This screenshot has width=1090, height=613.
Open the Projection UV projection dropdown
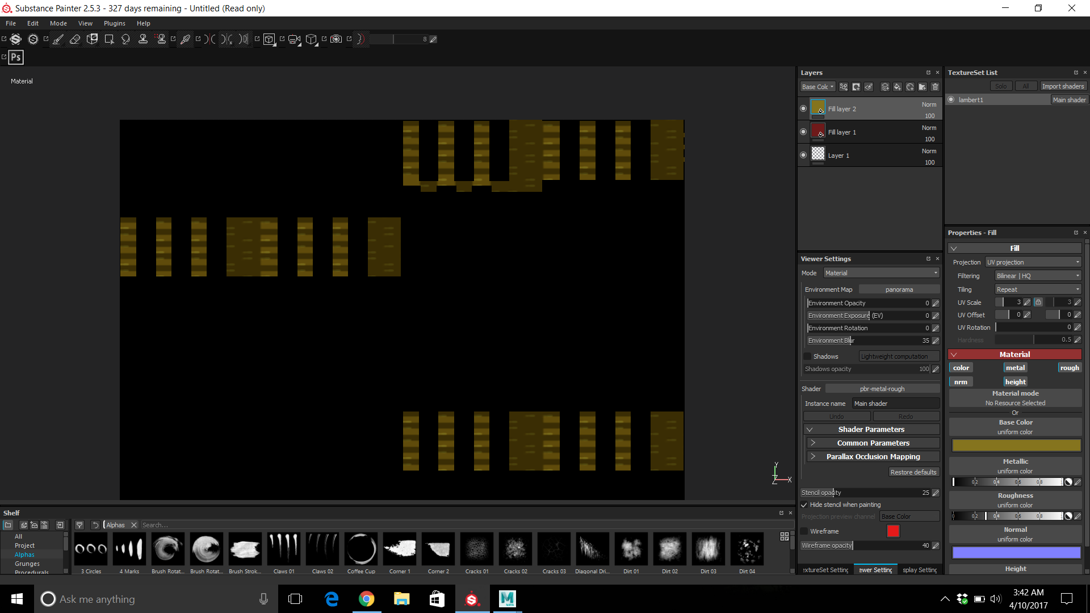pyautogui.click(x=1033, y=262)
